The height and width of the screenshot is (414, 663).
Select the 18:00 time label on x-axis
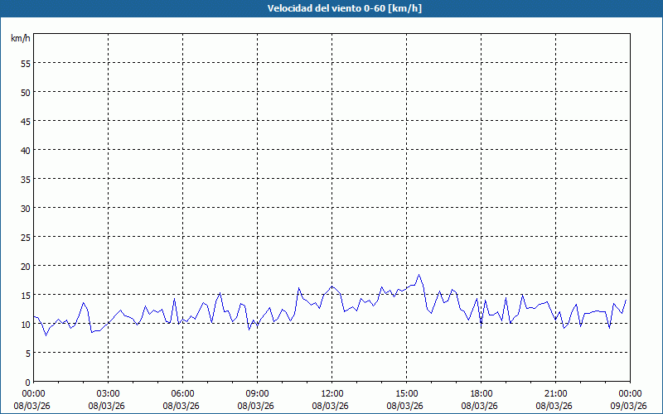481,393
